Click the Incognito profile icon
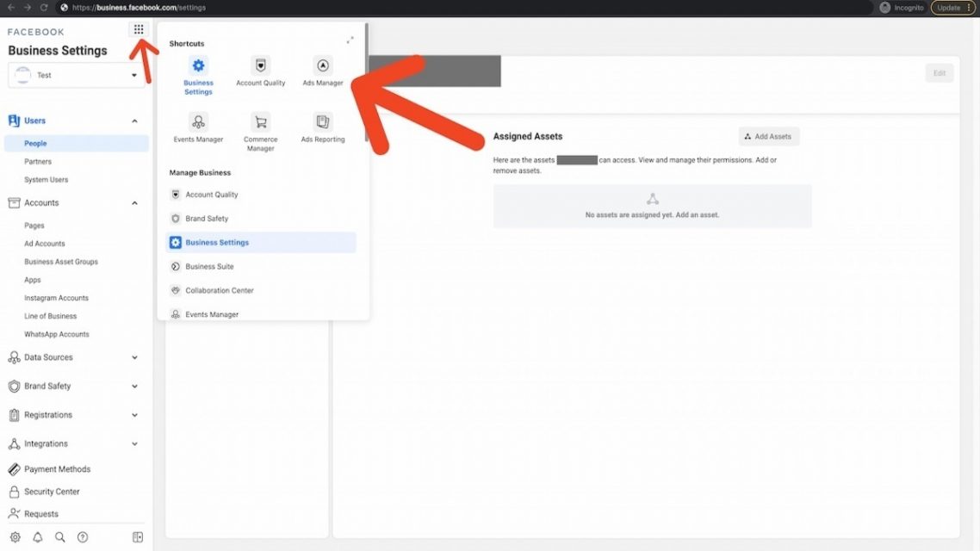 [885, 8]
